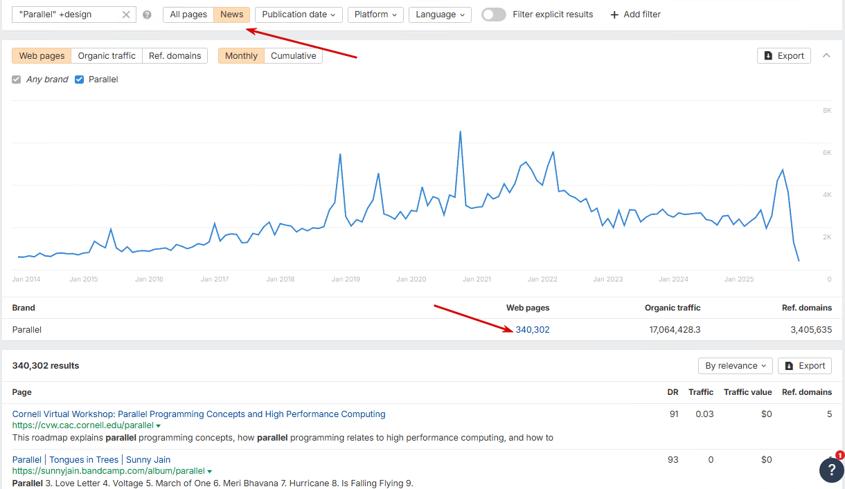Expand the sunnyjain.bandcamp.com URL dropdown arrow

click(210, 471)
